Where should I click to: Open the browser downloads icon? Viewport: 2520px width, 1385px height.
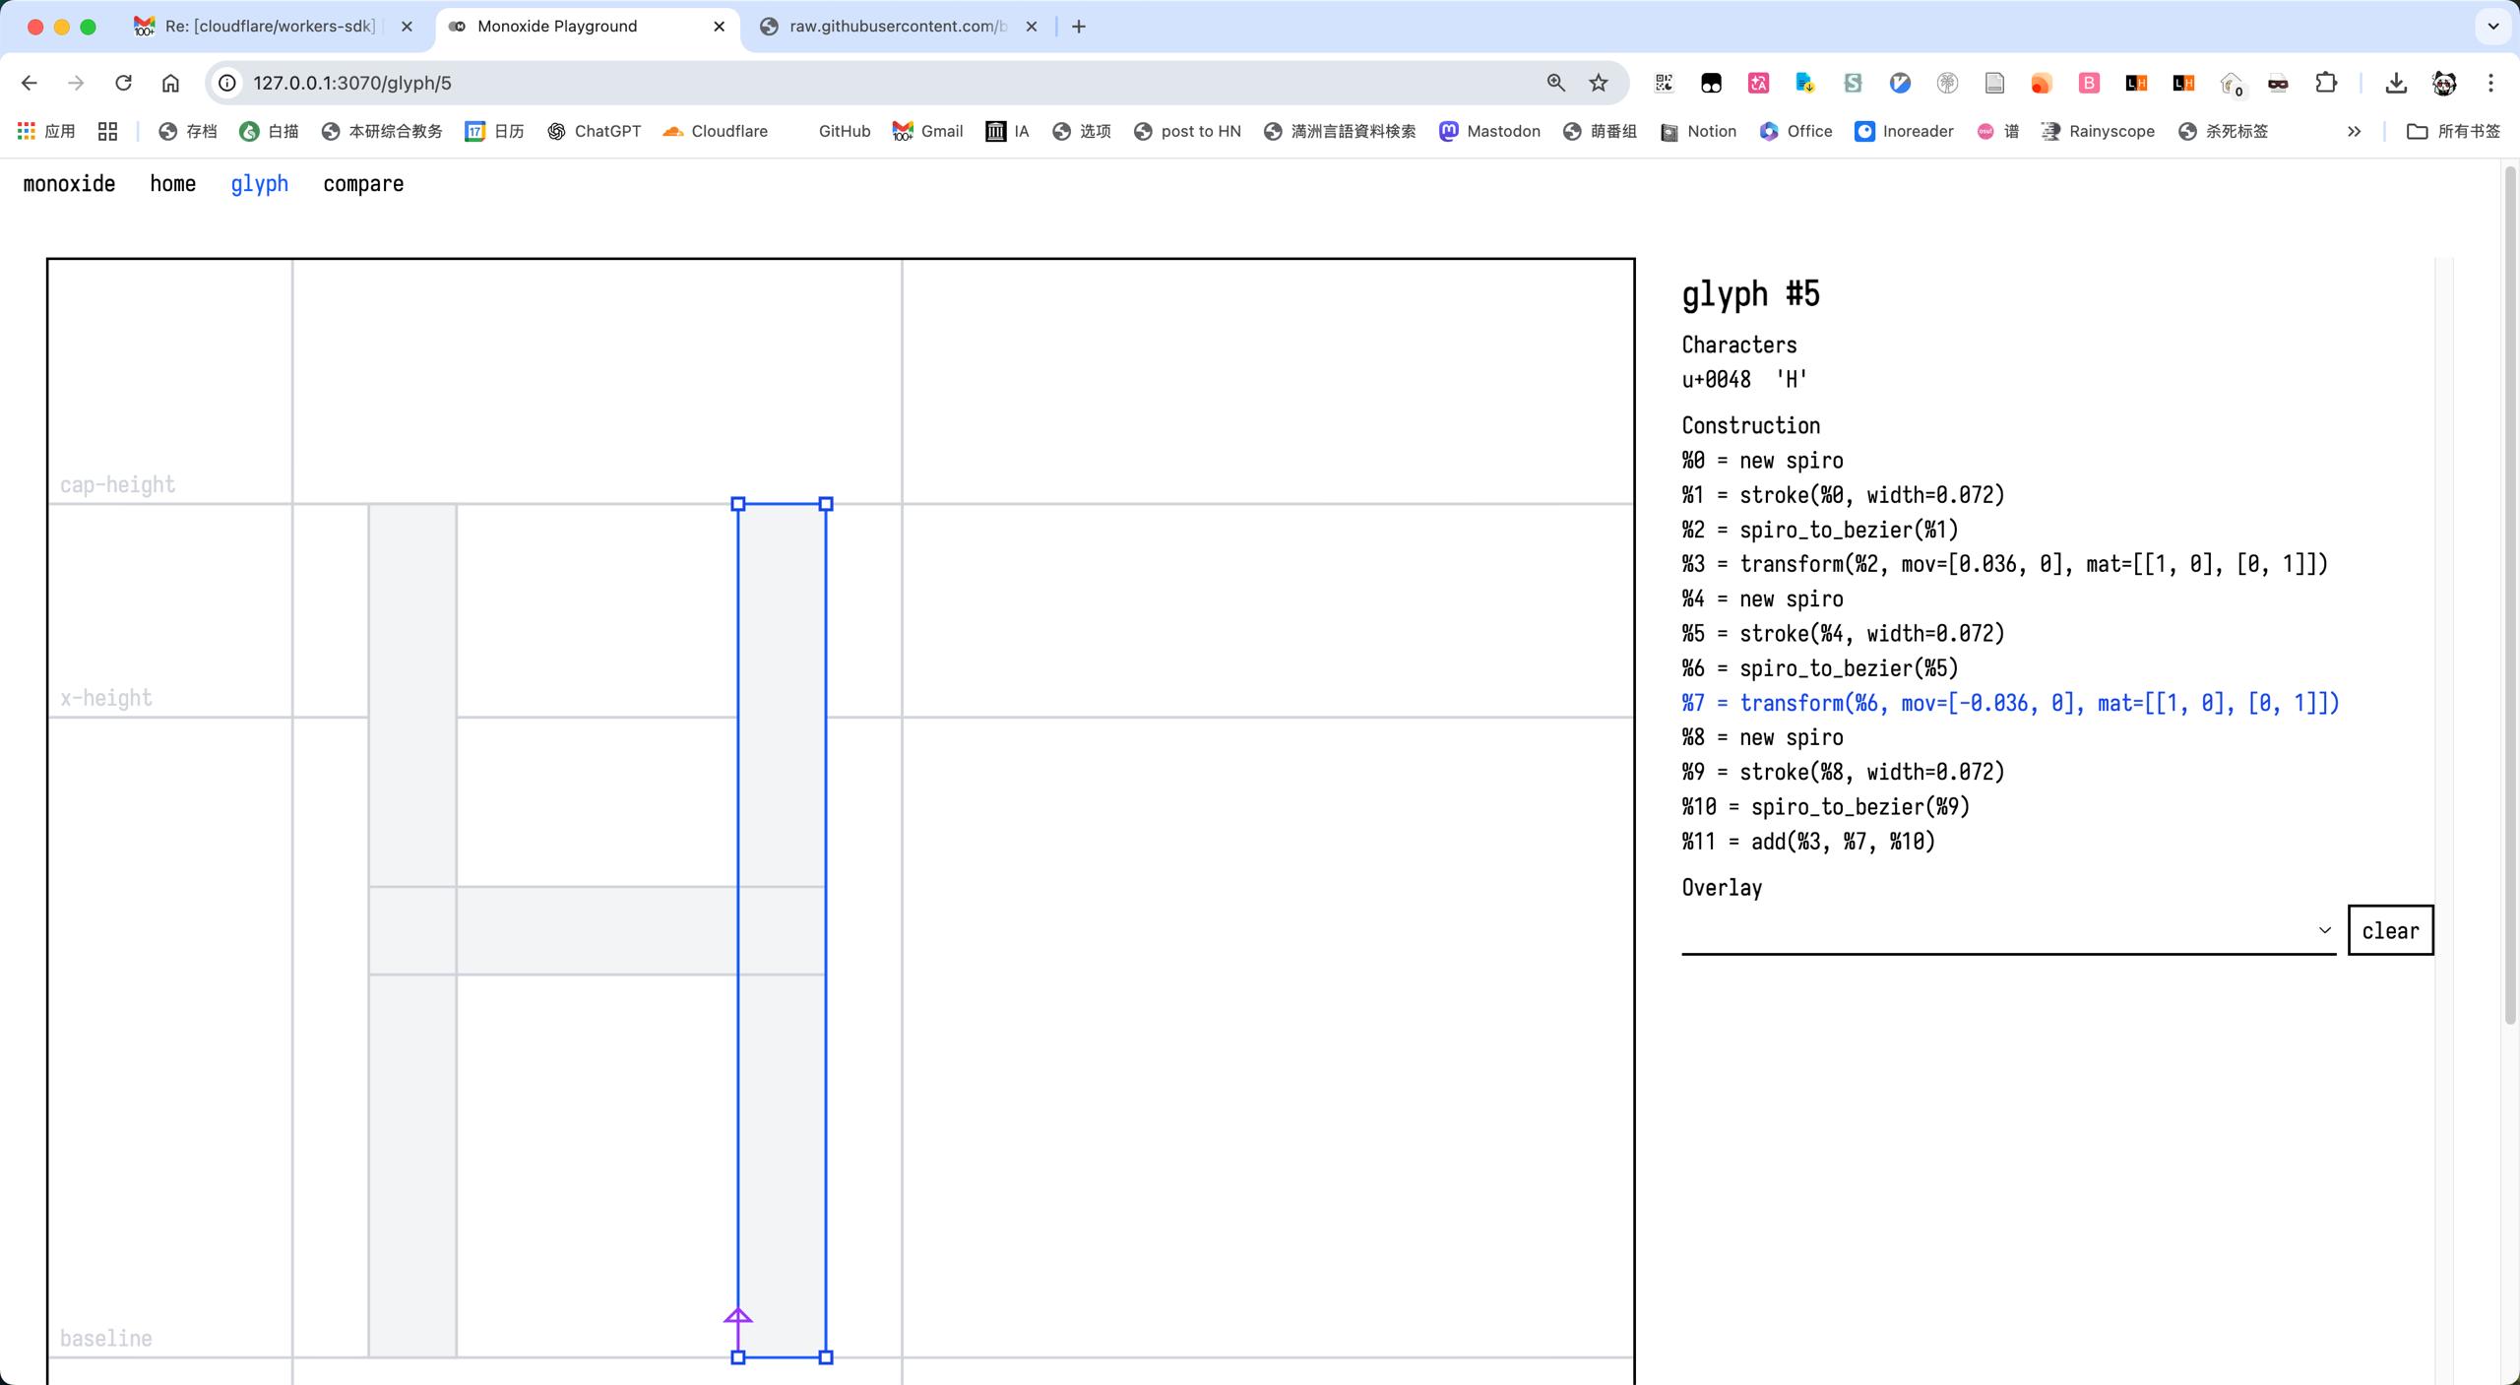coord(2396,83)
